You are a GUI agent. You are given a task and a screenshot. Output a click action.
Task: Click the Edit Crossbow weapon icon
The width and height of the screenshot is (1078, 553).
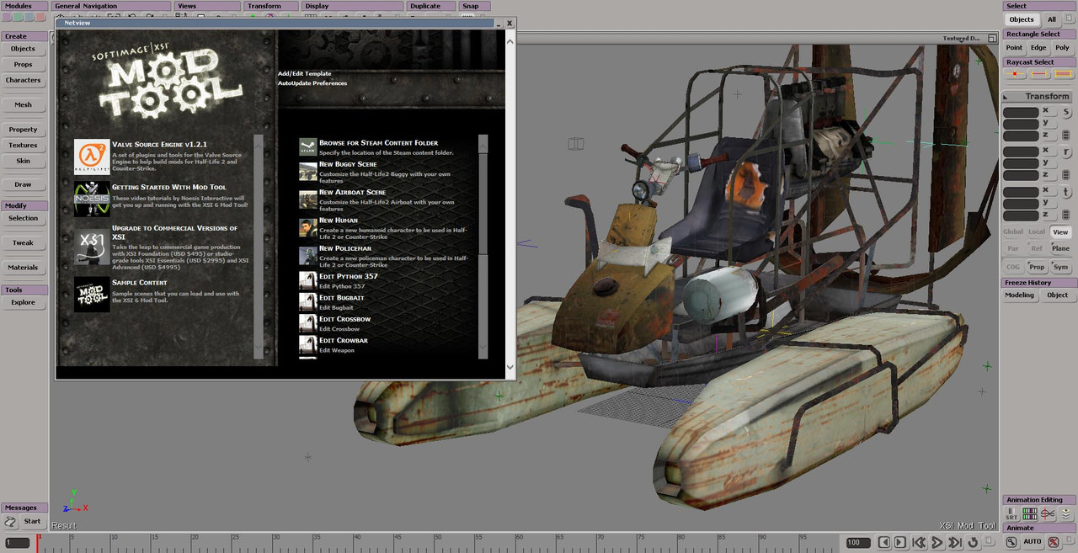click(308, 324)
